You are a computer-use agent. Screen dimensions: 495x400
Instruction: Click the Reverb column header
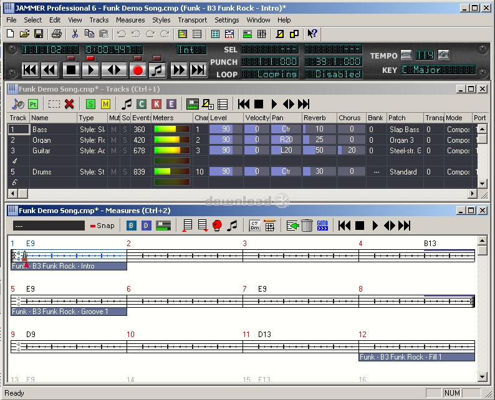click(319, 118)
